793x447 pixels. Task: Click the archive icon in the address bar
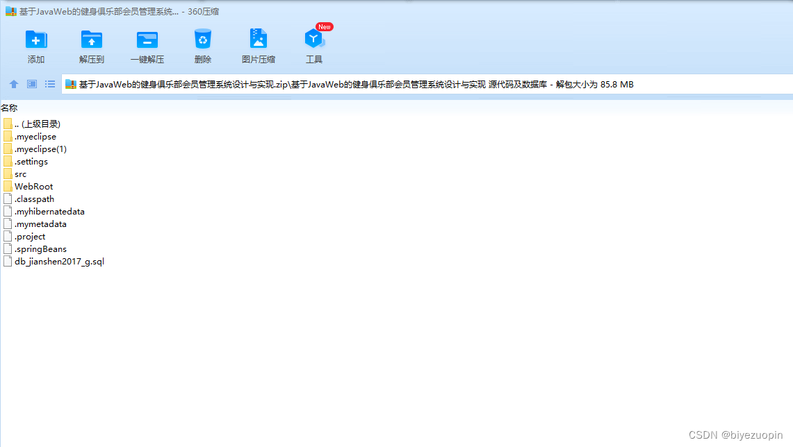[70, 84]
